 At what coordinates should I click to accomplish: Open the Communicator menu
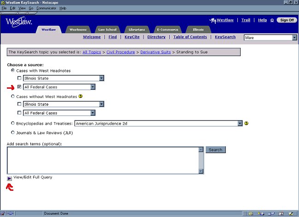pos(46,8)
